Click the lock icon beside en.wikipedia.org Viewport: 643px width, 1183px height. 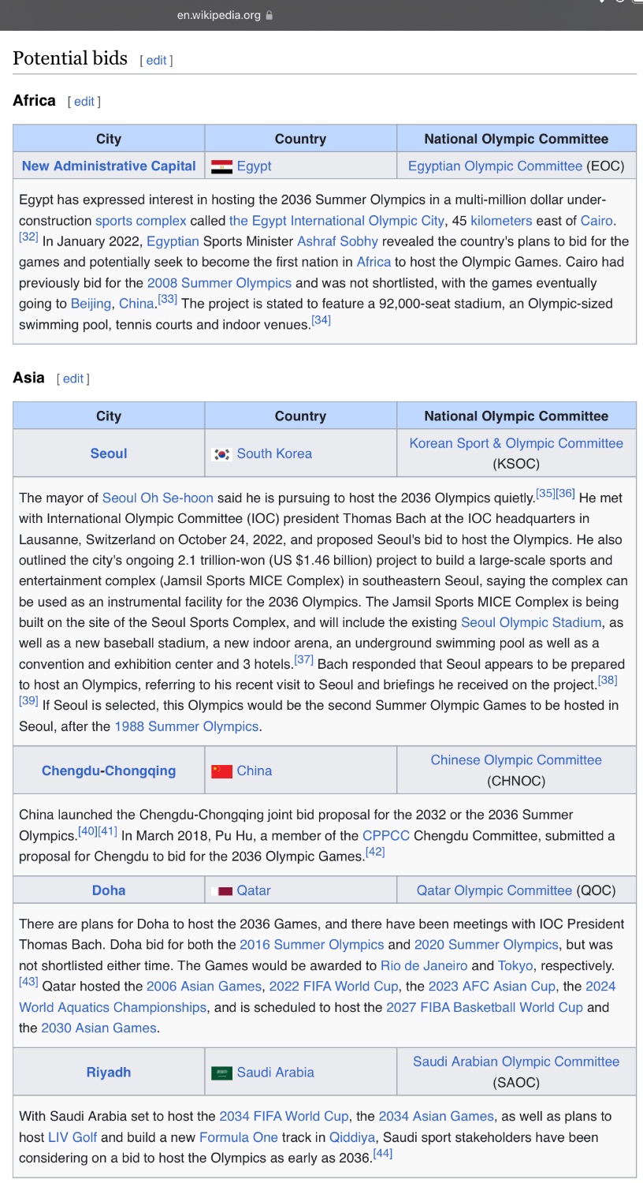[269, 15]
